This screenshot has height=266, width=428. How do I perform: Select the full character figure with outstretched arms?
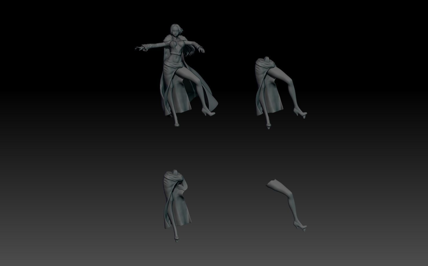pos(176,75)
